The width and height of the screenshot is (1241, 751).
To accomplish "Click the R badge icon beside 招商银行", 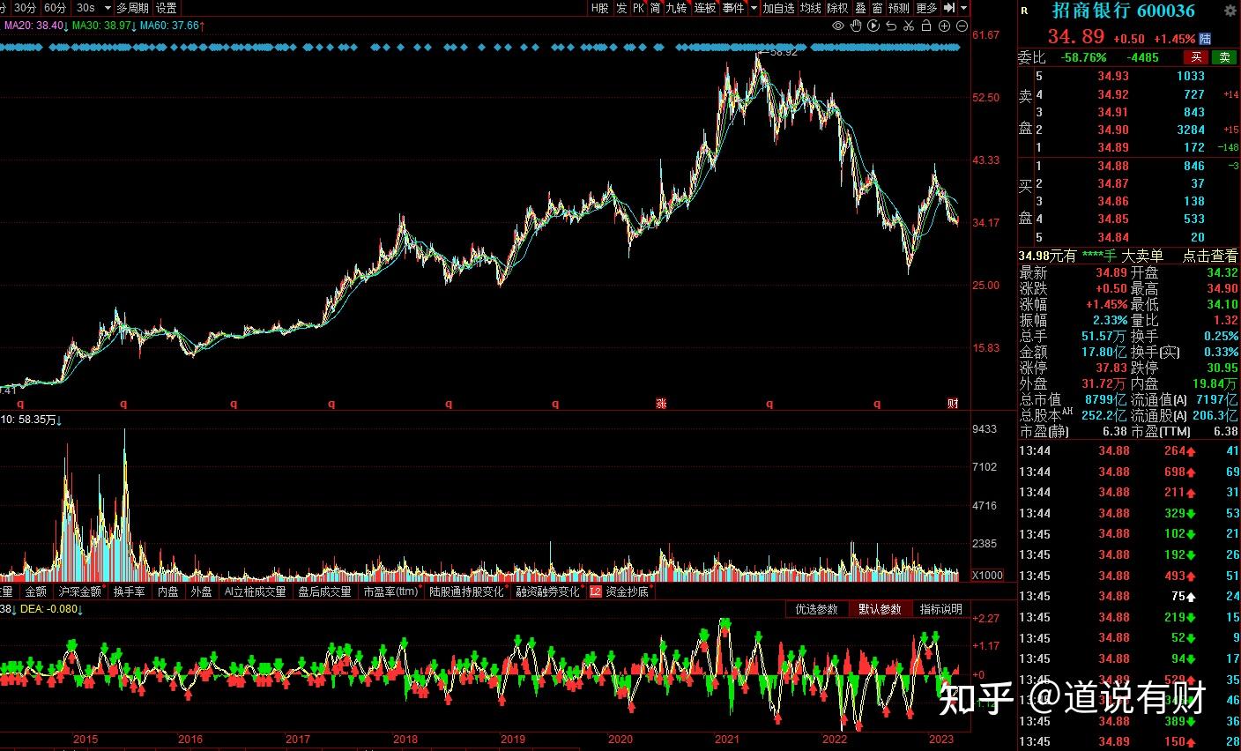I will tap(1024, 11).
